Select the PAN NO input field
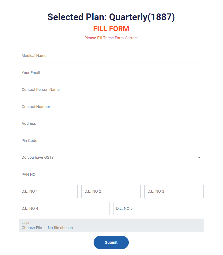The height and width of the screenshot is (255, 223). [x=111, y=175]
